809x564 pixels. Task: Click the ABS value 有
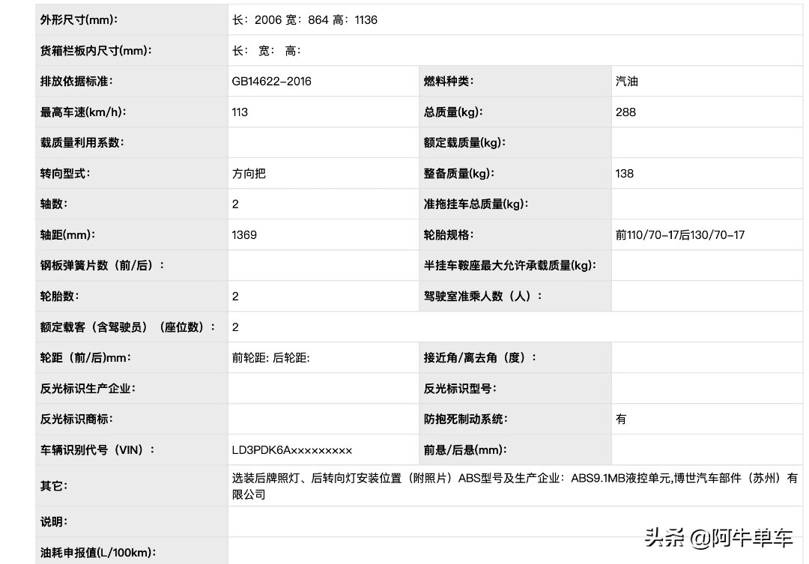coord(621,419)
